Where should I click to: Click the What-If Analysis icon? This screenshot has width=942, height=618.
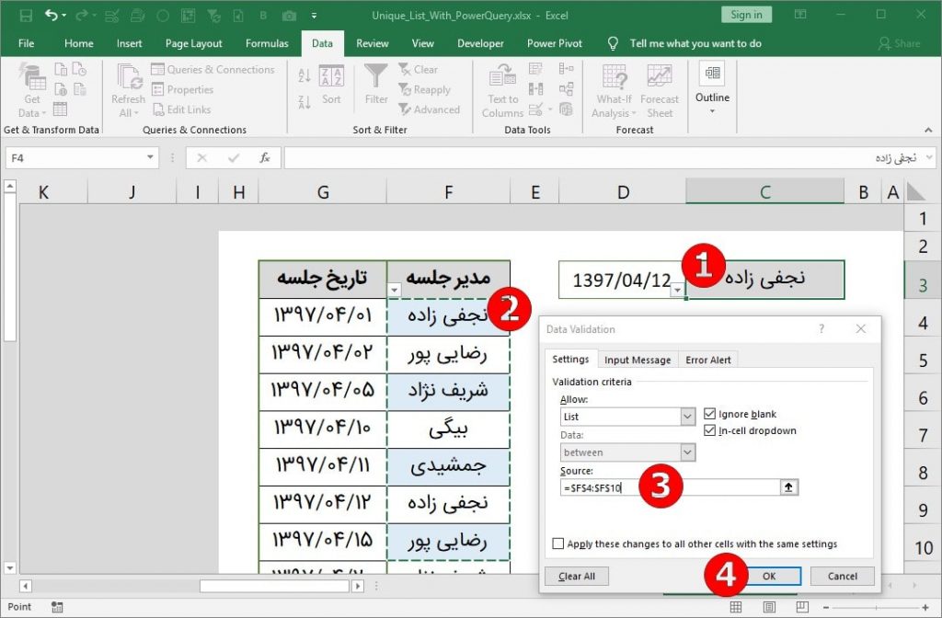pos(615,77)
